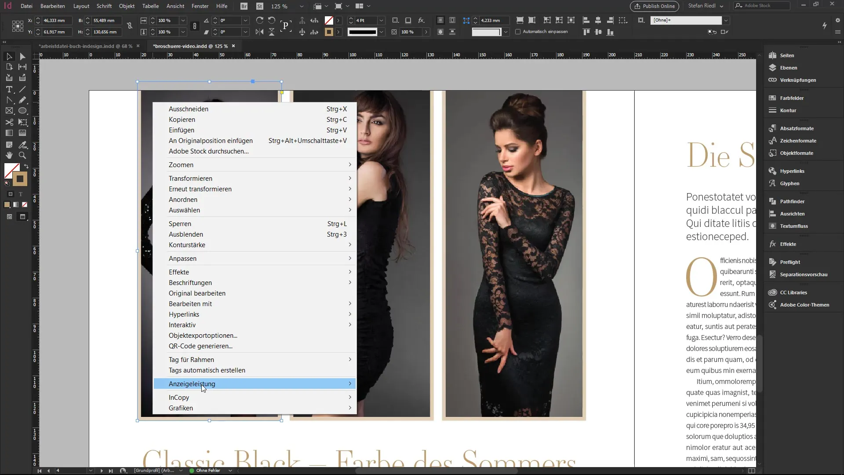Image resolution: width=844 pixels, height=475 pixels.
Task: Flip horizontal icon in control bar
Action: (260, 32)
